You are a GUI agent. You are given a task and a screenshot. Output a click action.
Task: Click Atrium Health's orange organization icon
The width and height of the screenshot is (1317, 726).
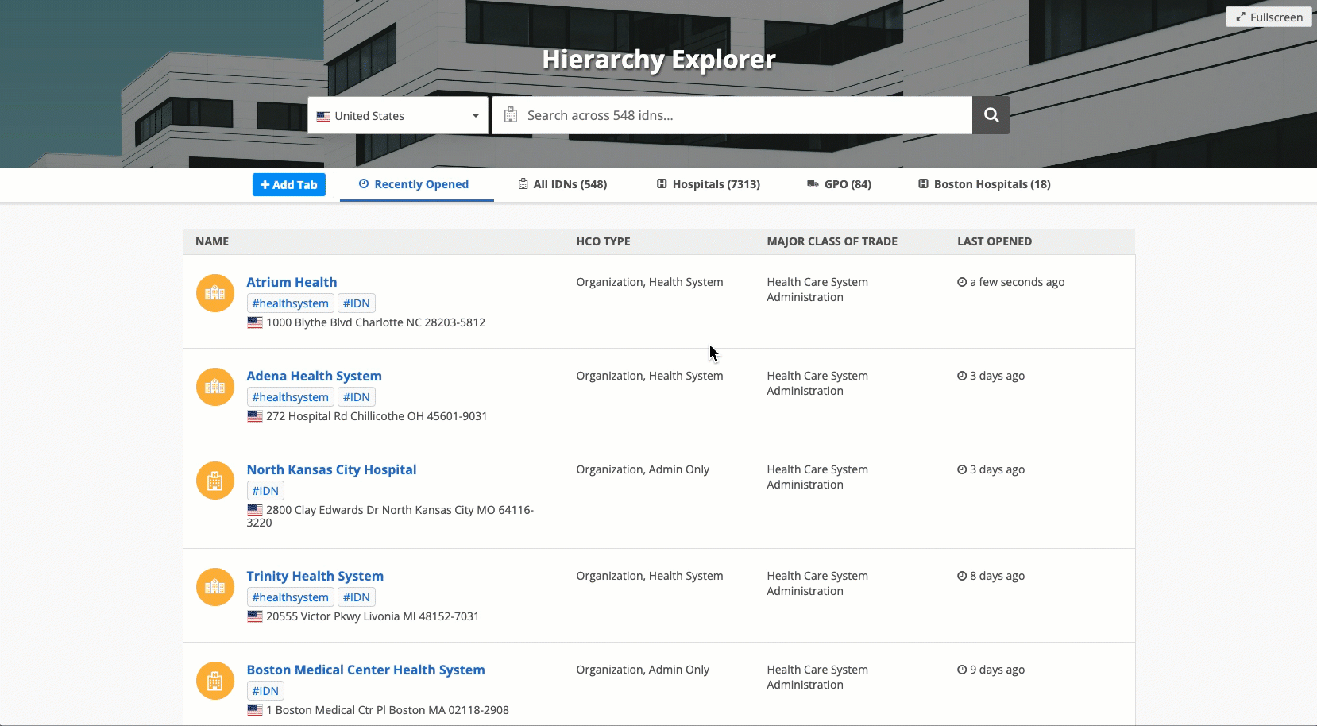tap(215, 293)
